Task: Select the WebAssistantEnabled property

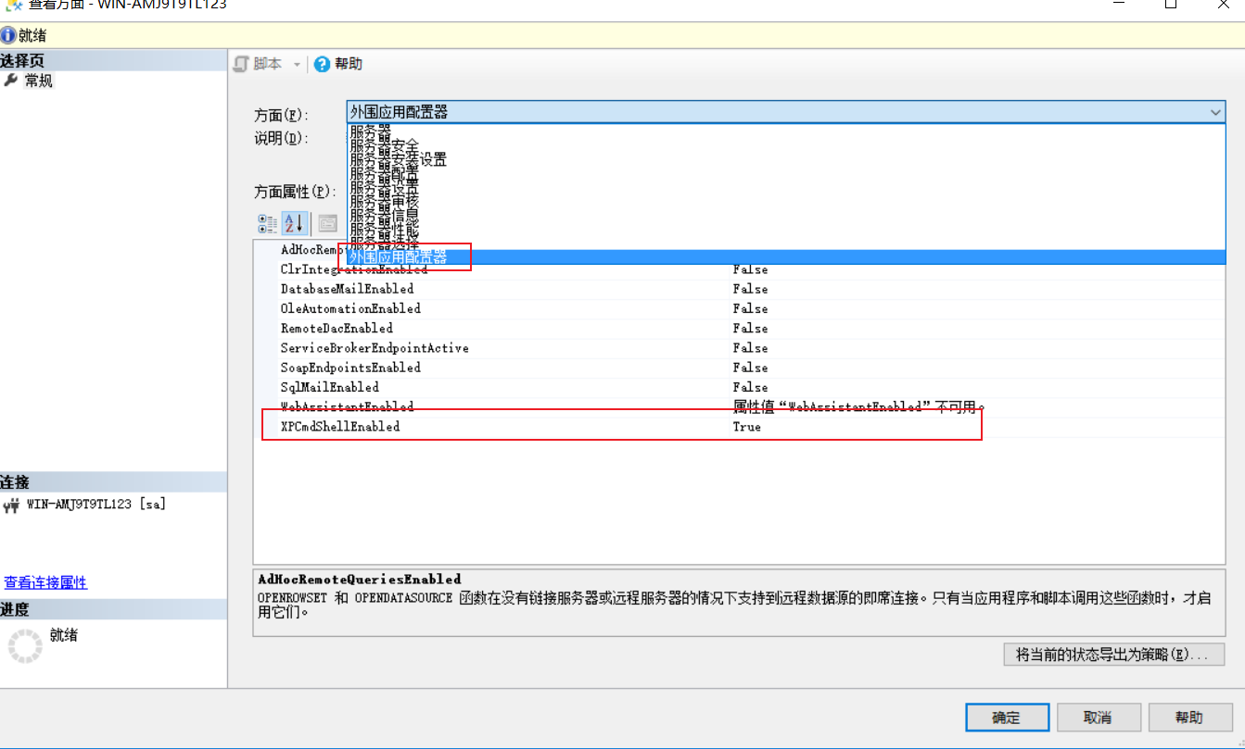Action: click(347, 406)
